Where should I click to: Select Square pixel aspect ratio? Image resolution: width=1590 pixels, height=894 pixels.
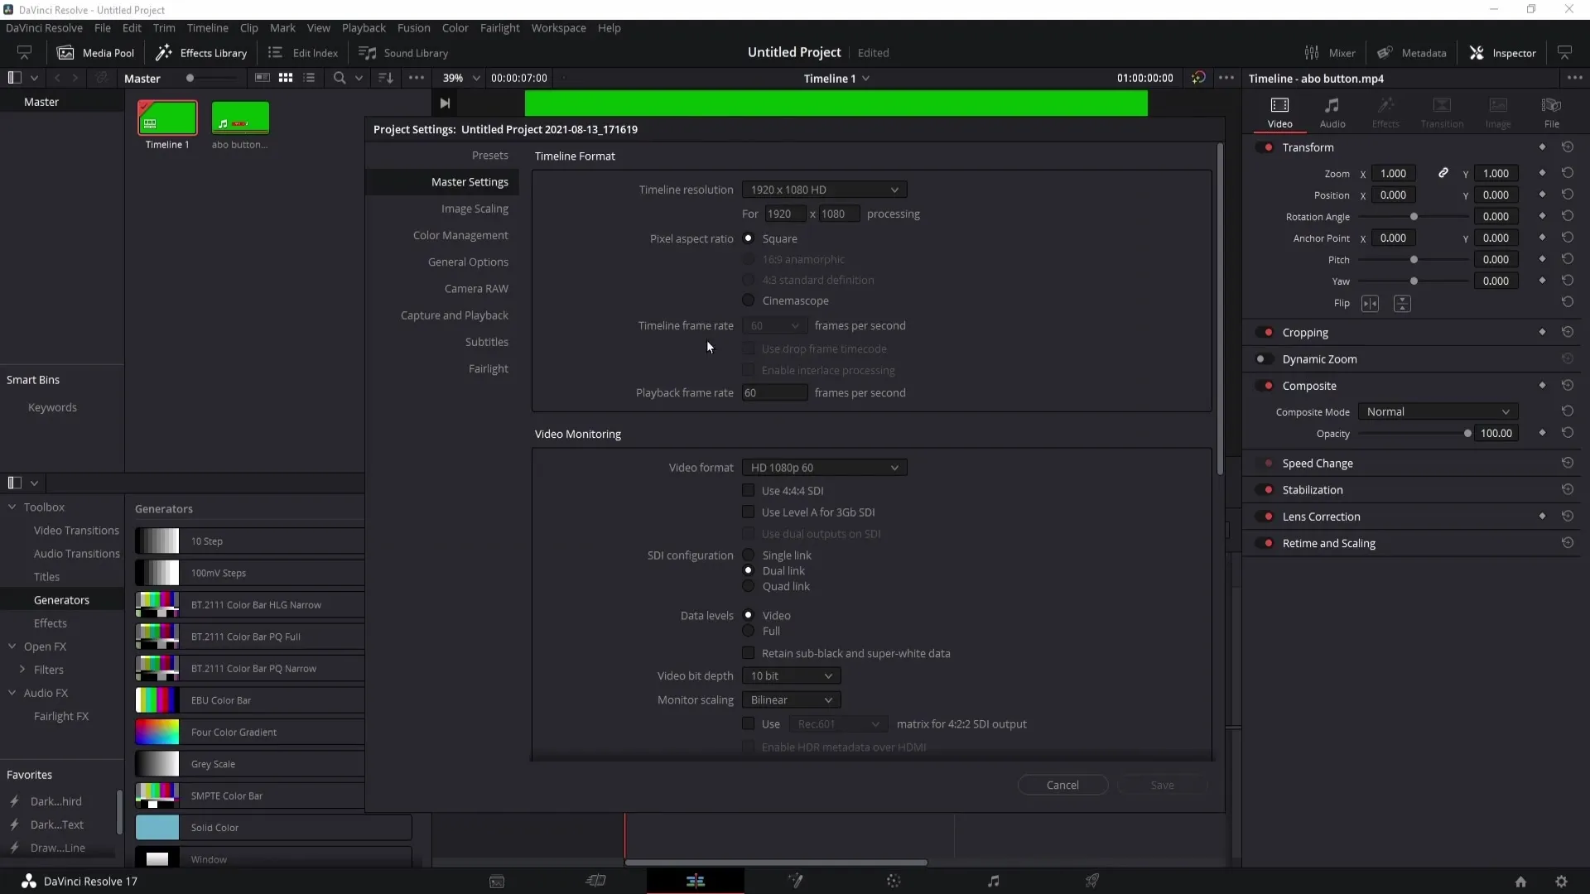pos(748,238)
